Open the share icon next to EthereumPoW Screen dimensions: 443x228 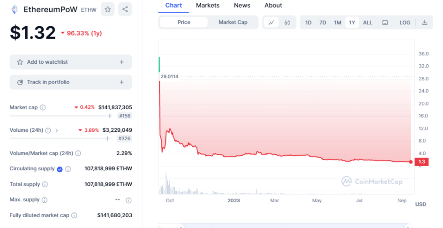coord(125,9)
